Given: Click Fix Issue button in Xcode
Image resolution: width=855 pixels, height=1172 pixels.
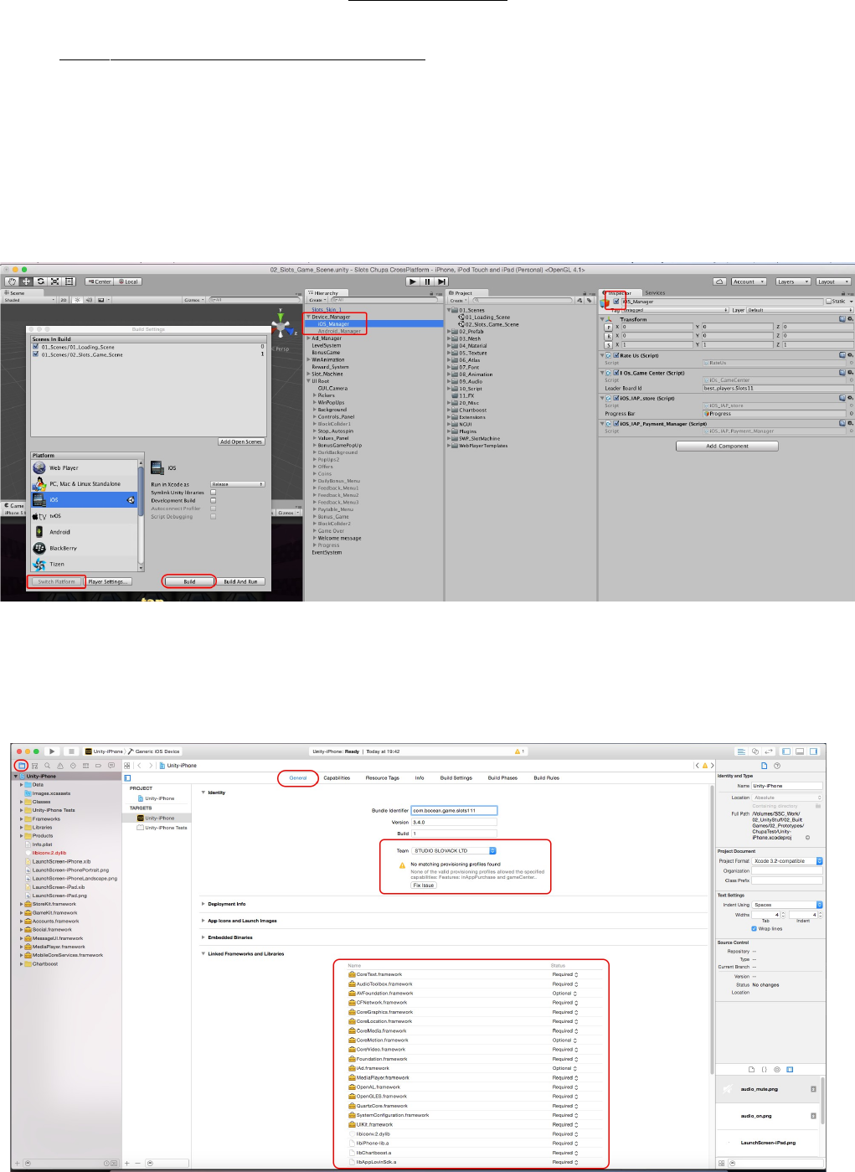Looking at the screenshot, I should point(423,885).
